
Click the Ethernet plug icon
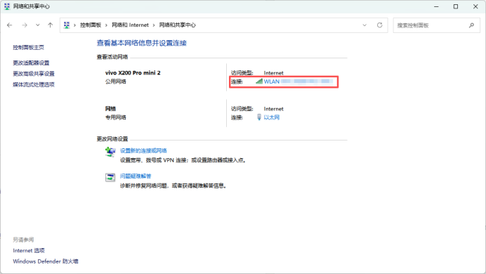[259, 117]
